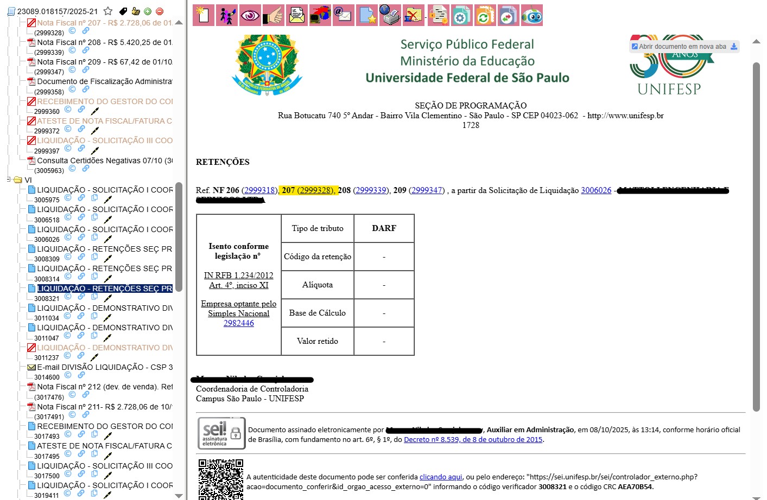Click the blue robot assistant icon
The width and height of the screenshot is (767, 500).
(531, 15)
